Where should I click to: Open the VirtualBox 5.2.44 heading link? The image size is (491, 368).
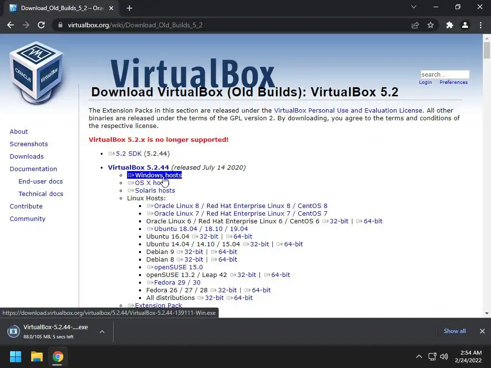coord(139,167)
